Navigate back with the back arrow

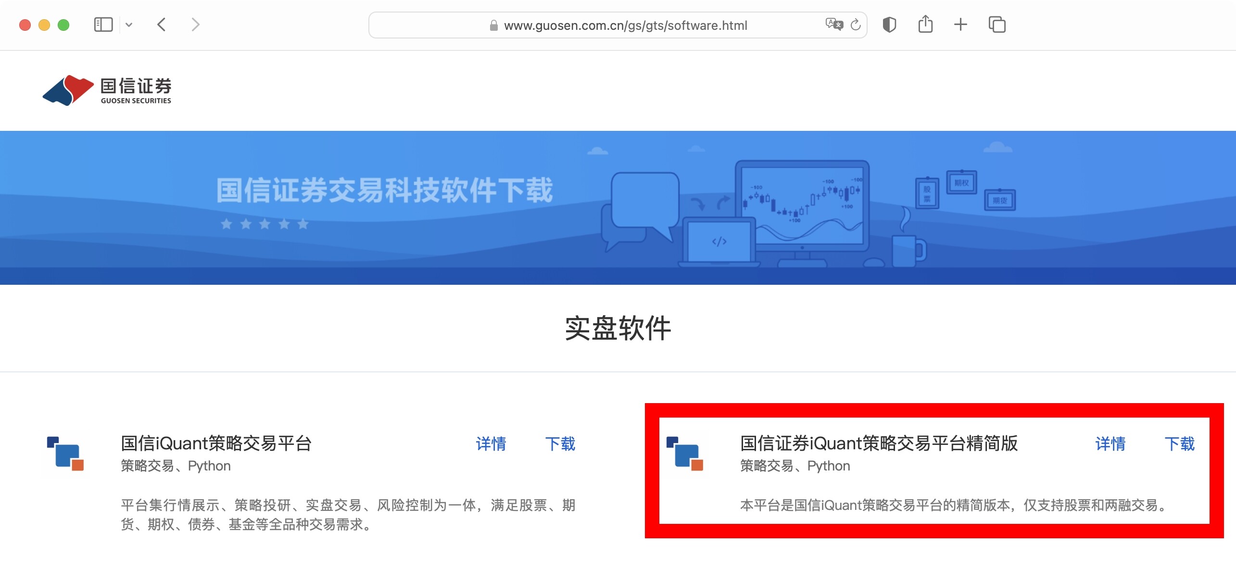161,24
